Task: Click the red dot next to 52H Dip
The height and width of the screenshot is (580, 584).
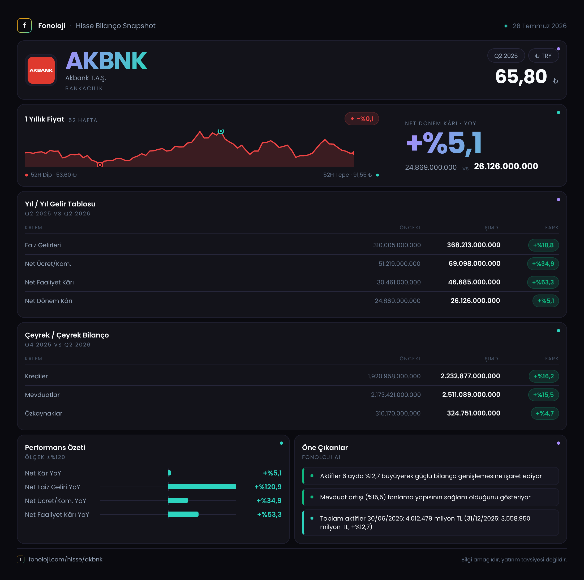Action: coord(27,175)
